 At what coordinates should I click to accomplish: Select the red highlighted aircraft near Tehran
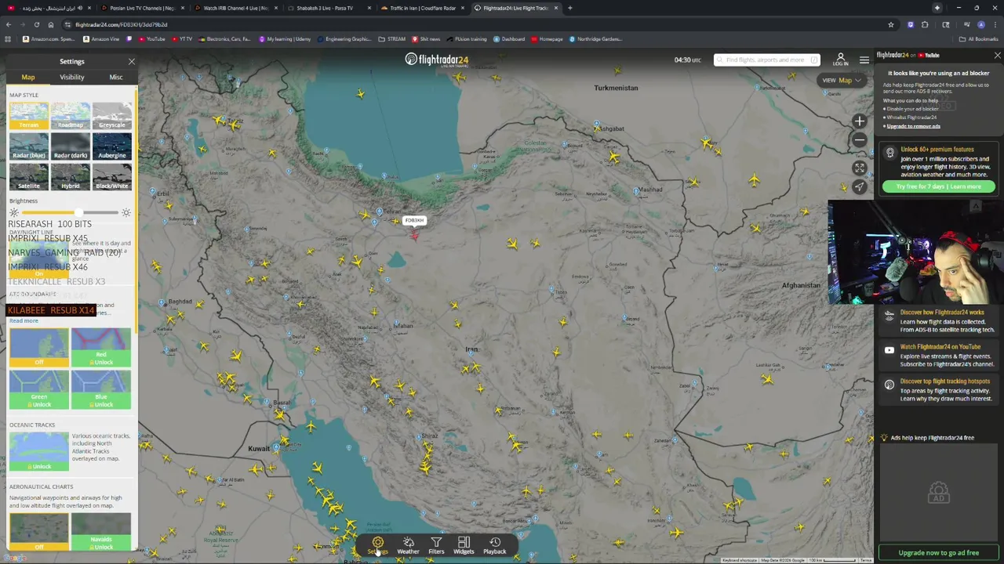pyautogui.click(x=414, y=236)
